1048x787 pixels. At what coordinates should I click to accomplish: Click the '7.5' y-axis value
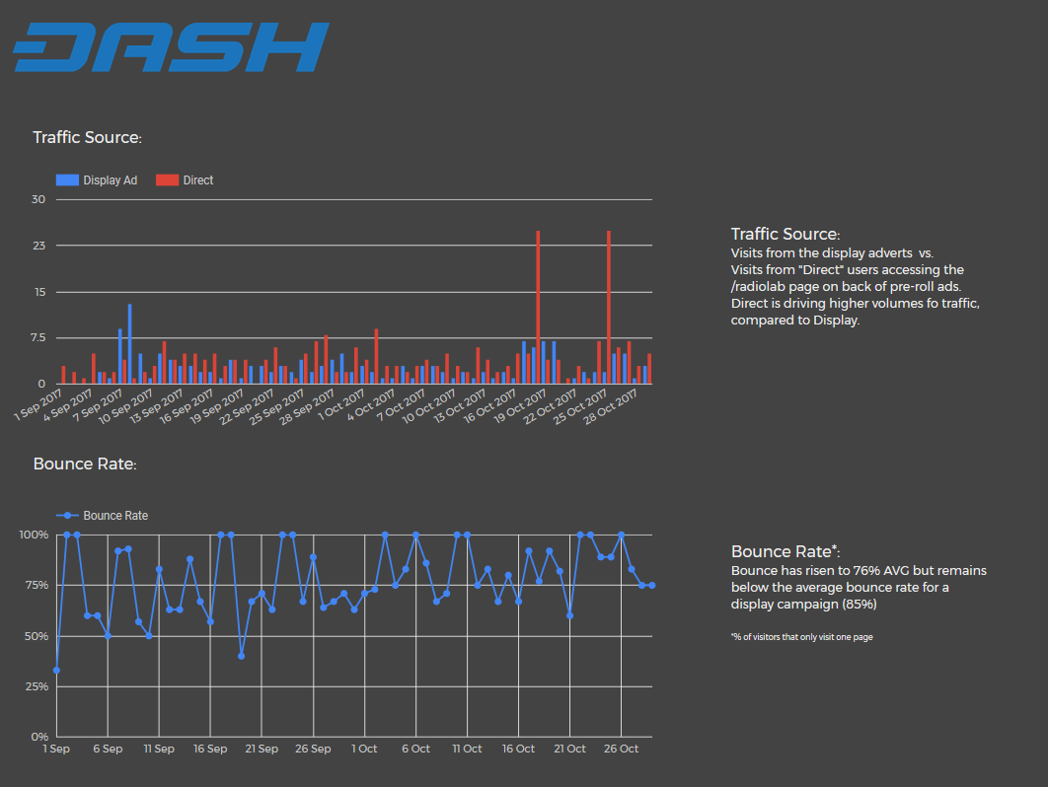pos(38,338)
